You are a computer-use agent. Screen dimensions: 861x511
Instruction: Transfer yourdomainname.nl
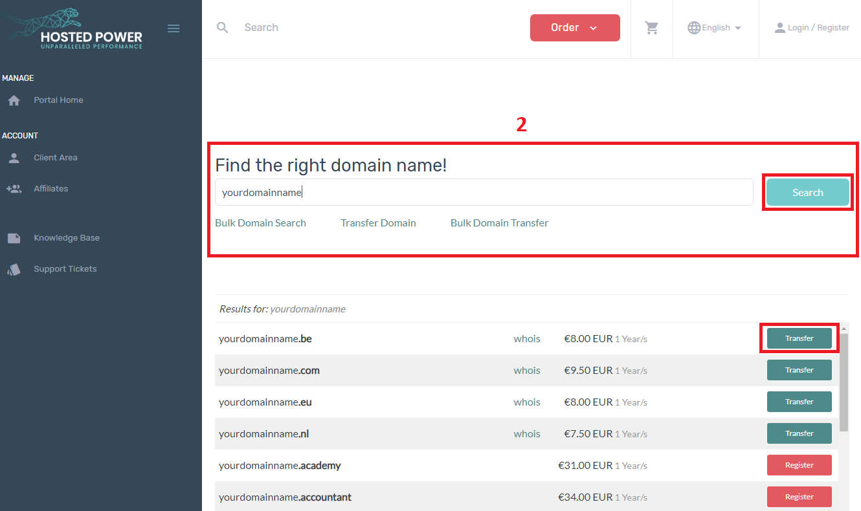point(799,433)
